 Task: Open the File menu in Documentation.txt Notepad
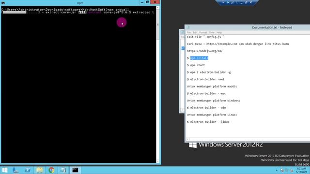[x=188, y=32]
